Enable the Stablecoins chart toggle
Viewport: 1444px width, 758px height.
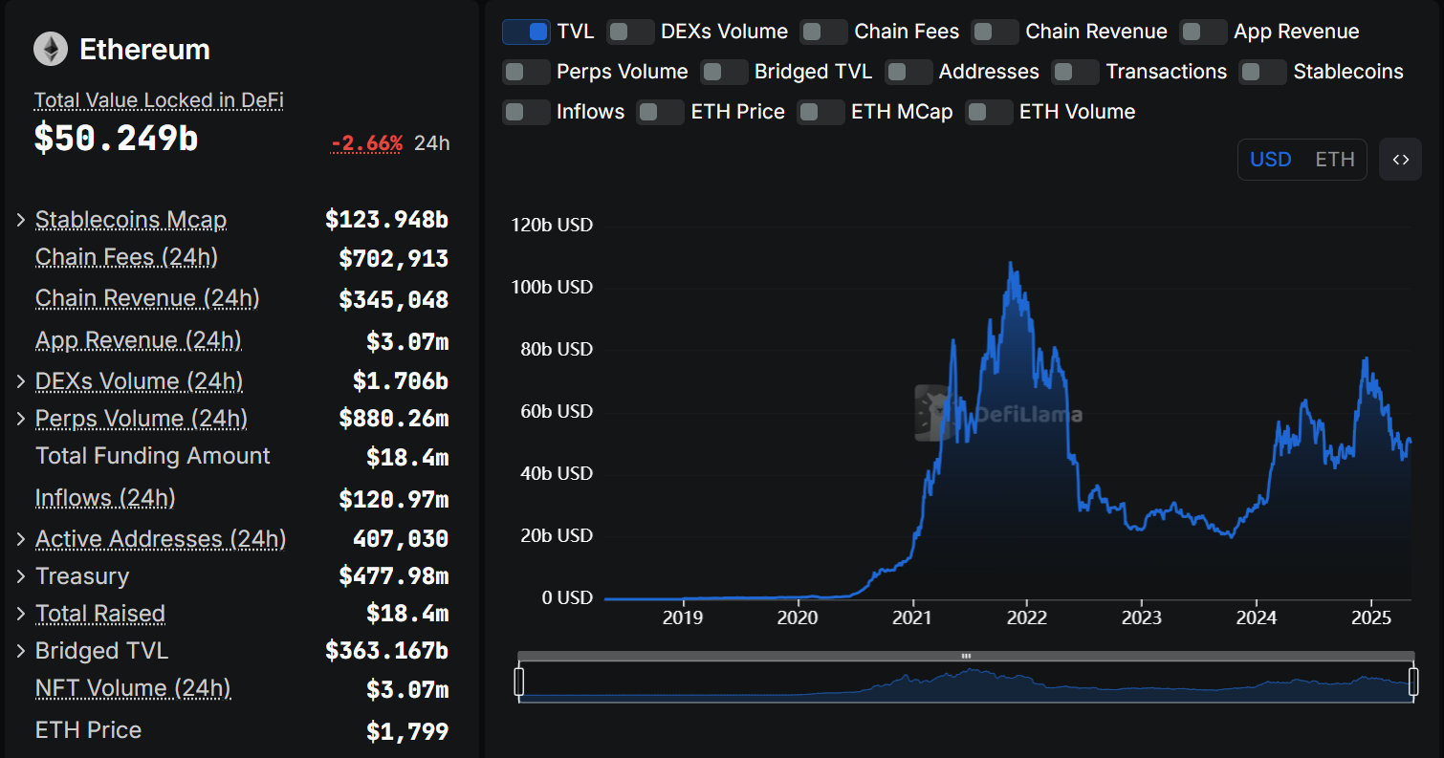pos(1262,72)
